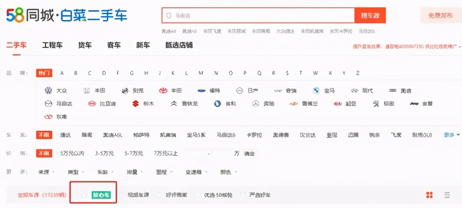
Task: Select 宝马5系 car series
Action: tap(196, 135)
